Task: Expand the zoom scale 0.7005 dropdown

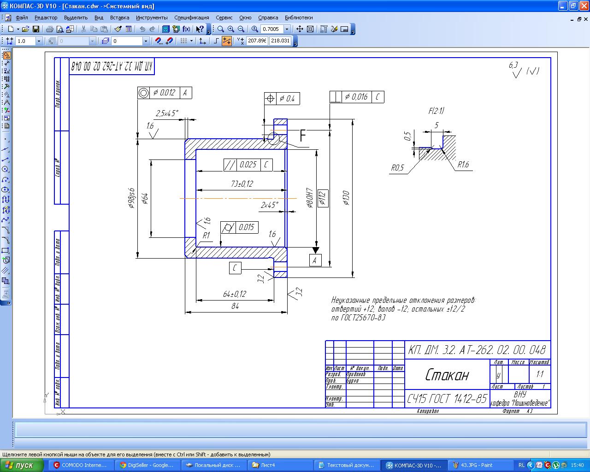Action: pos(287,29)
